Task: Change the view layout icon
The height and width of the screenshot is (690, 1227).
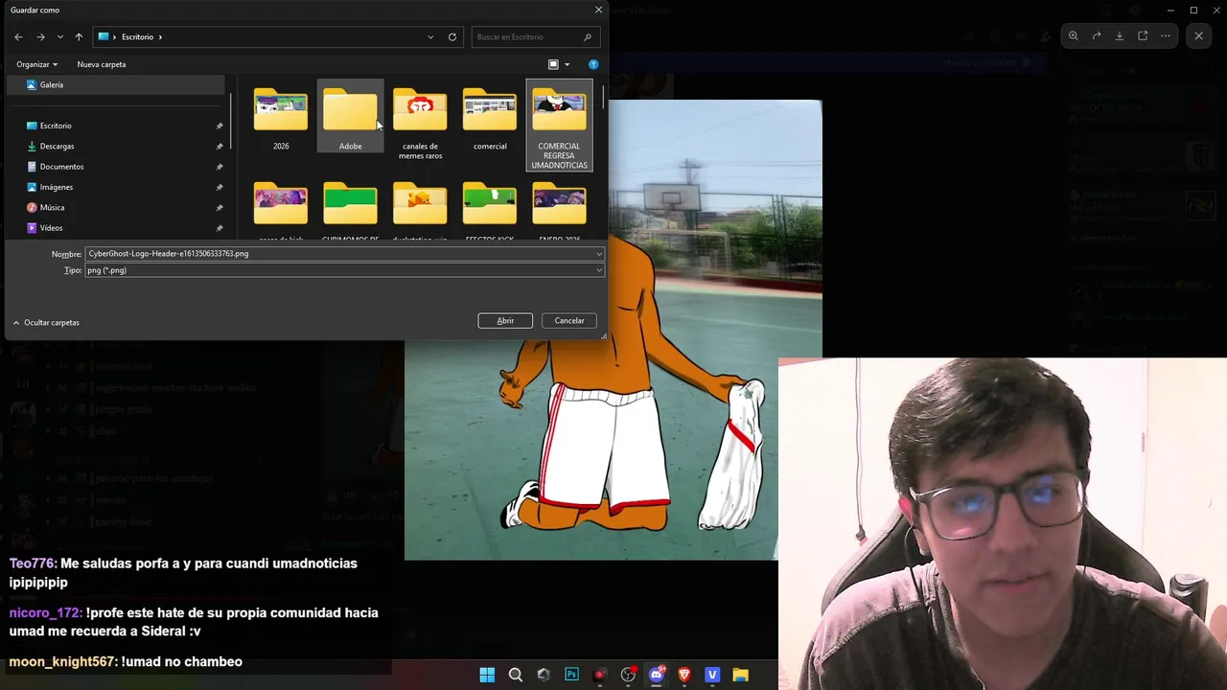Action: click(553, 64)
